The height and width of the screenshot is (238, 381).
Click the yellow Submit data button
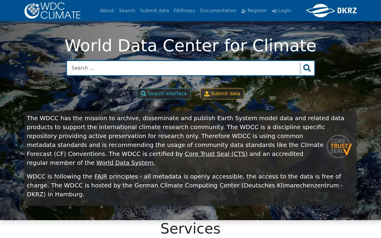[x=222, y=94]
